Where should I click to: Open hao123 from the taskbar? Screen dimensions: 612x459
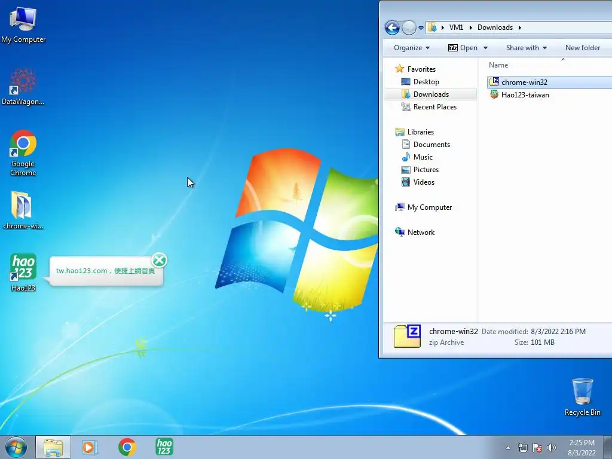[x=164, y=447]
